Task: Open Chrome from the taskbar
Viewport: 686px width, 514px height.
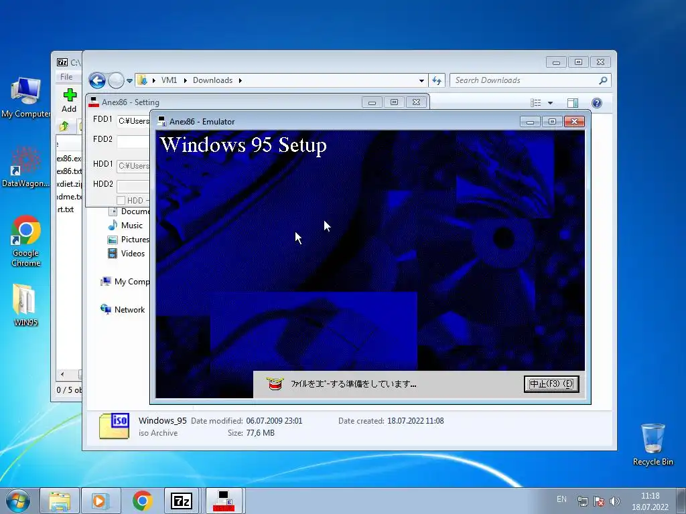Action: pos(142,501)
